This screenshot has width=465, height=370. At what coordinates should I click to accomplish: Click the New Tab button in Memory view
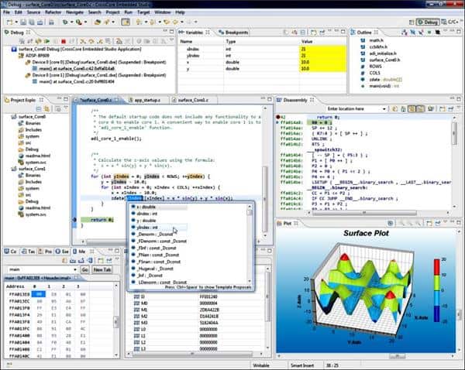pos(102,269)
